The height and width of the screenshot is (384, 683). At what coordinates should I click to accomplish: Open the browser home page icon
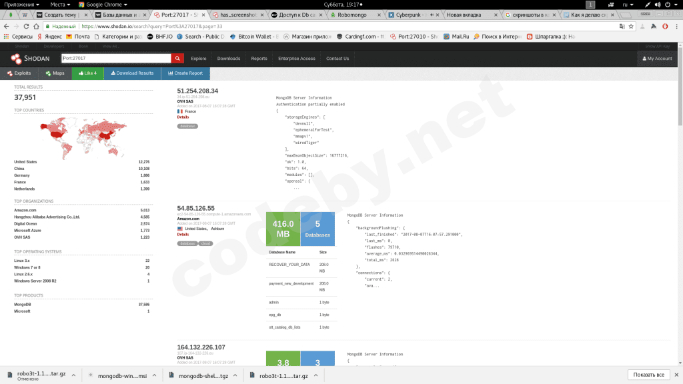click(36, 26)
